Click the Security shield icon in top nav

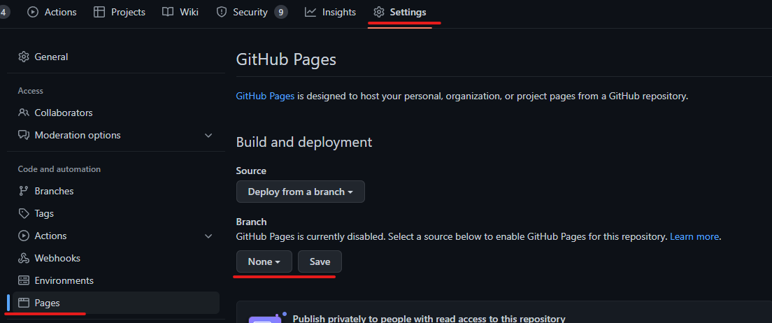coord(222,13)
